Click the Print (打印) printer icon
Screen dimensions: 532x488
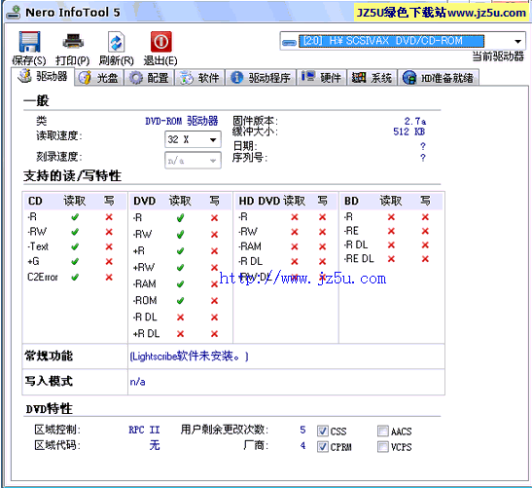point(73,42)
